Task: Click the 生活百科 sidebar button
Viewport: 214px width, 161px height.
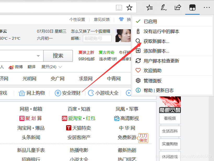Action: 170,131
